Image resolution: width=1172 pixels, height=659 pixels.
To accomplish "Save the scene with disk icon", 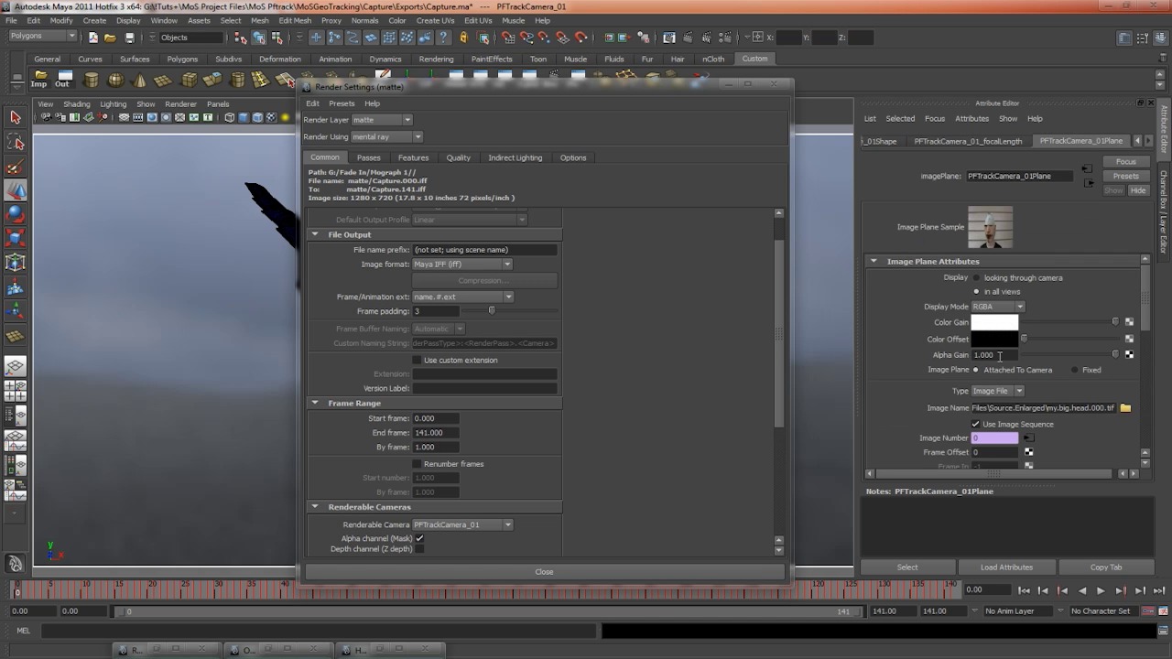I will [129, 38].
